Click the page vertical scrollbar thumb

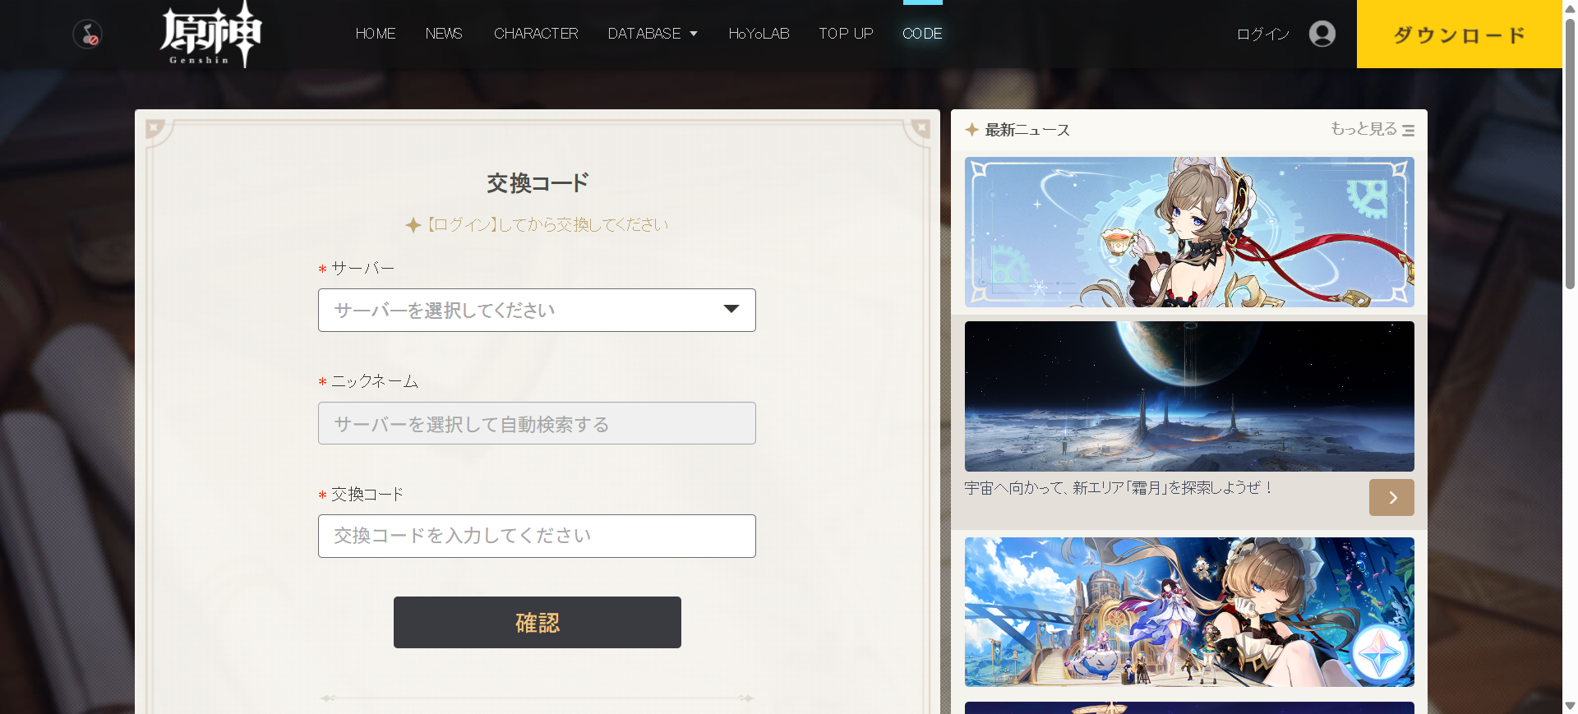coord(1570,154)
